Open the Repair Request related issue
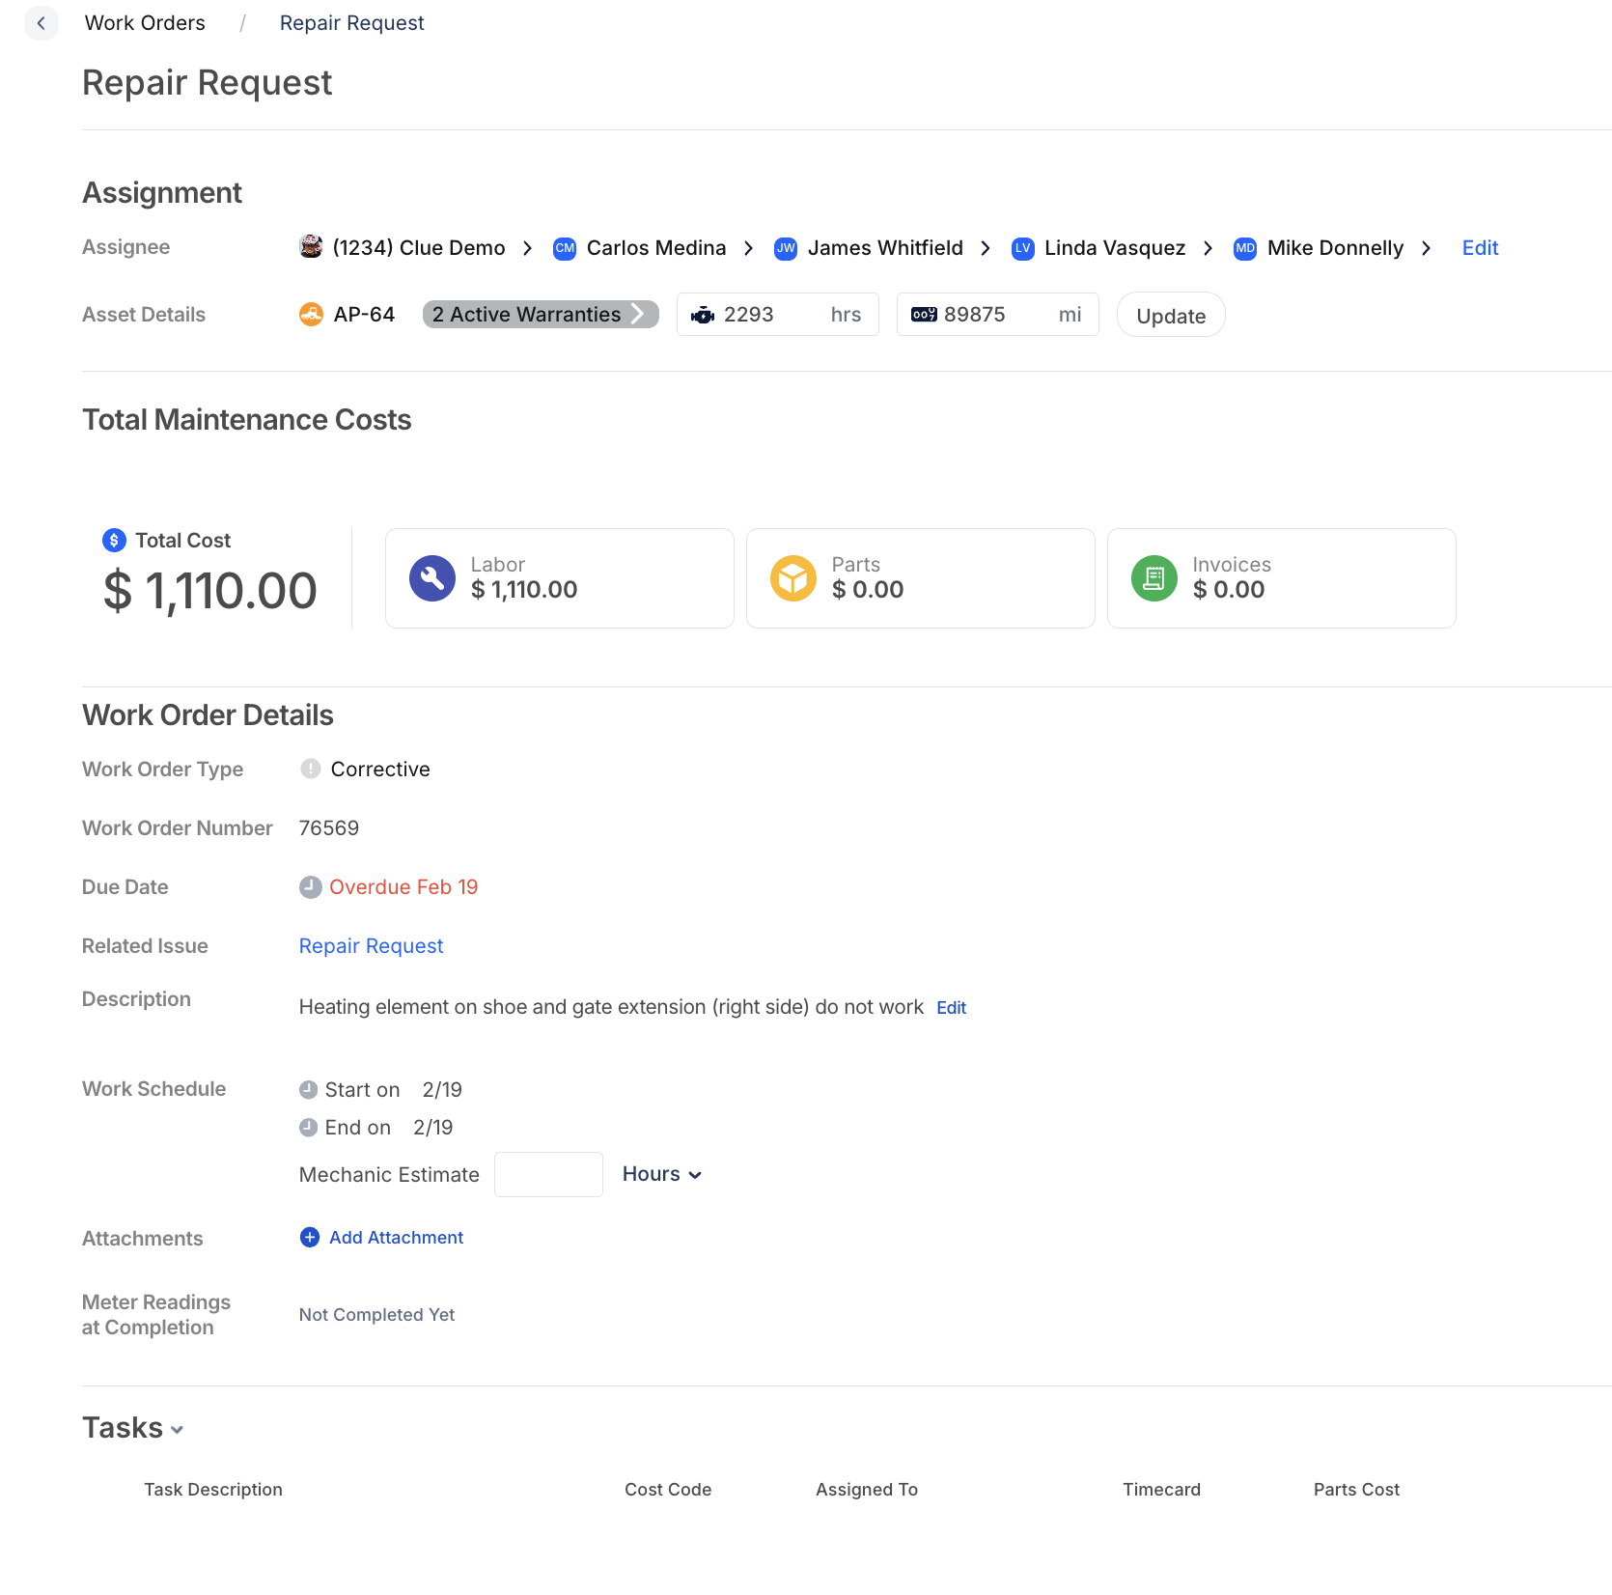Screen dimensions: 1612x1595 (371, 945)
